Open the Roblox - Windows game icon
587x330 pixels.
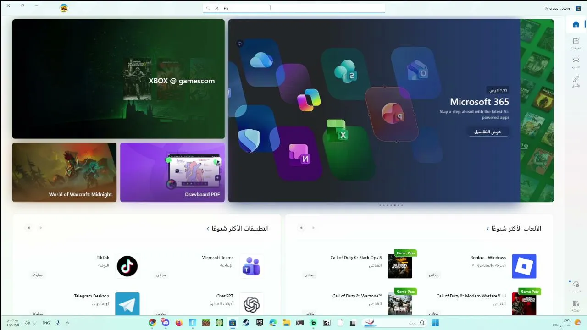coord(524,266)
